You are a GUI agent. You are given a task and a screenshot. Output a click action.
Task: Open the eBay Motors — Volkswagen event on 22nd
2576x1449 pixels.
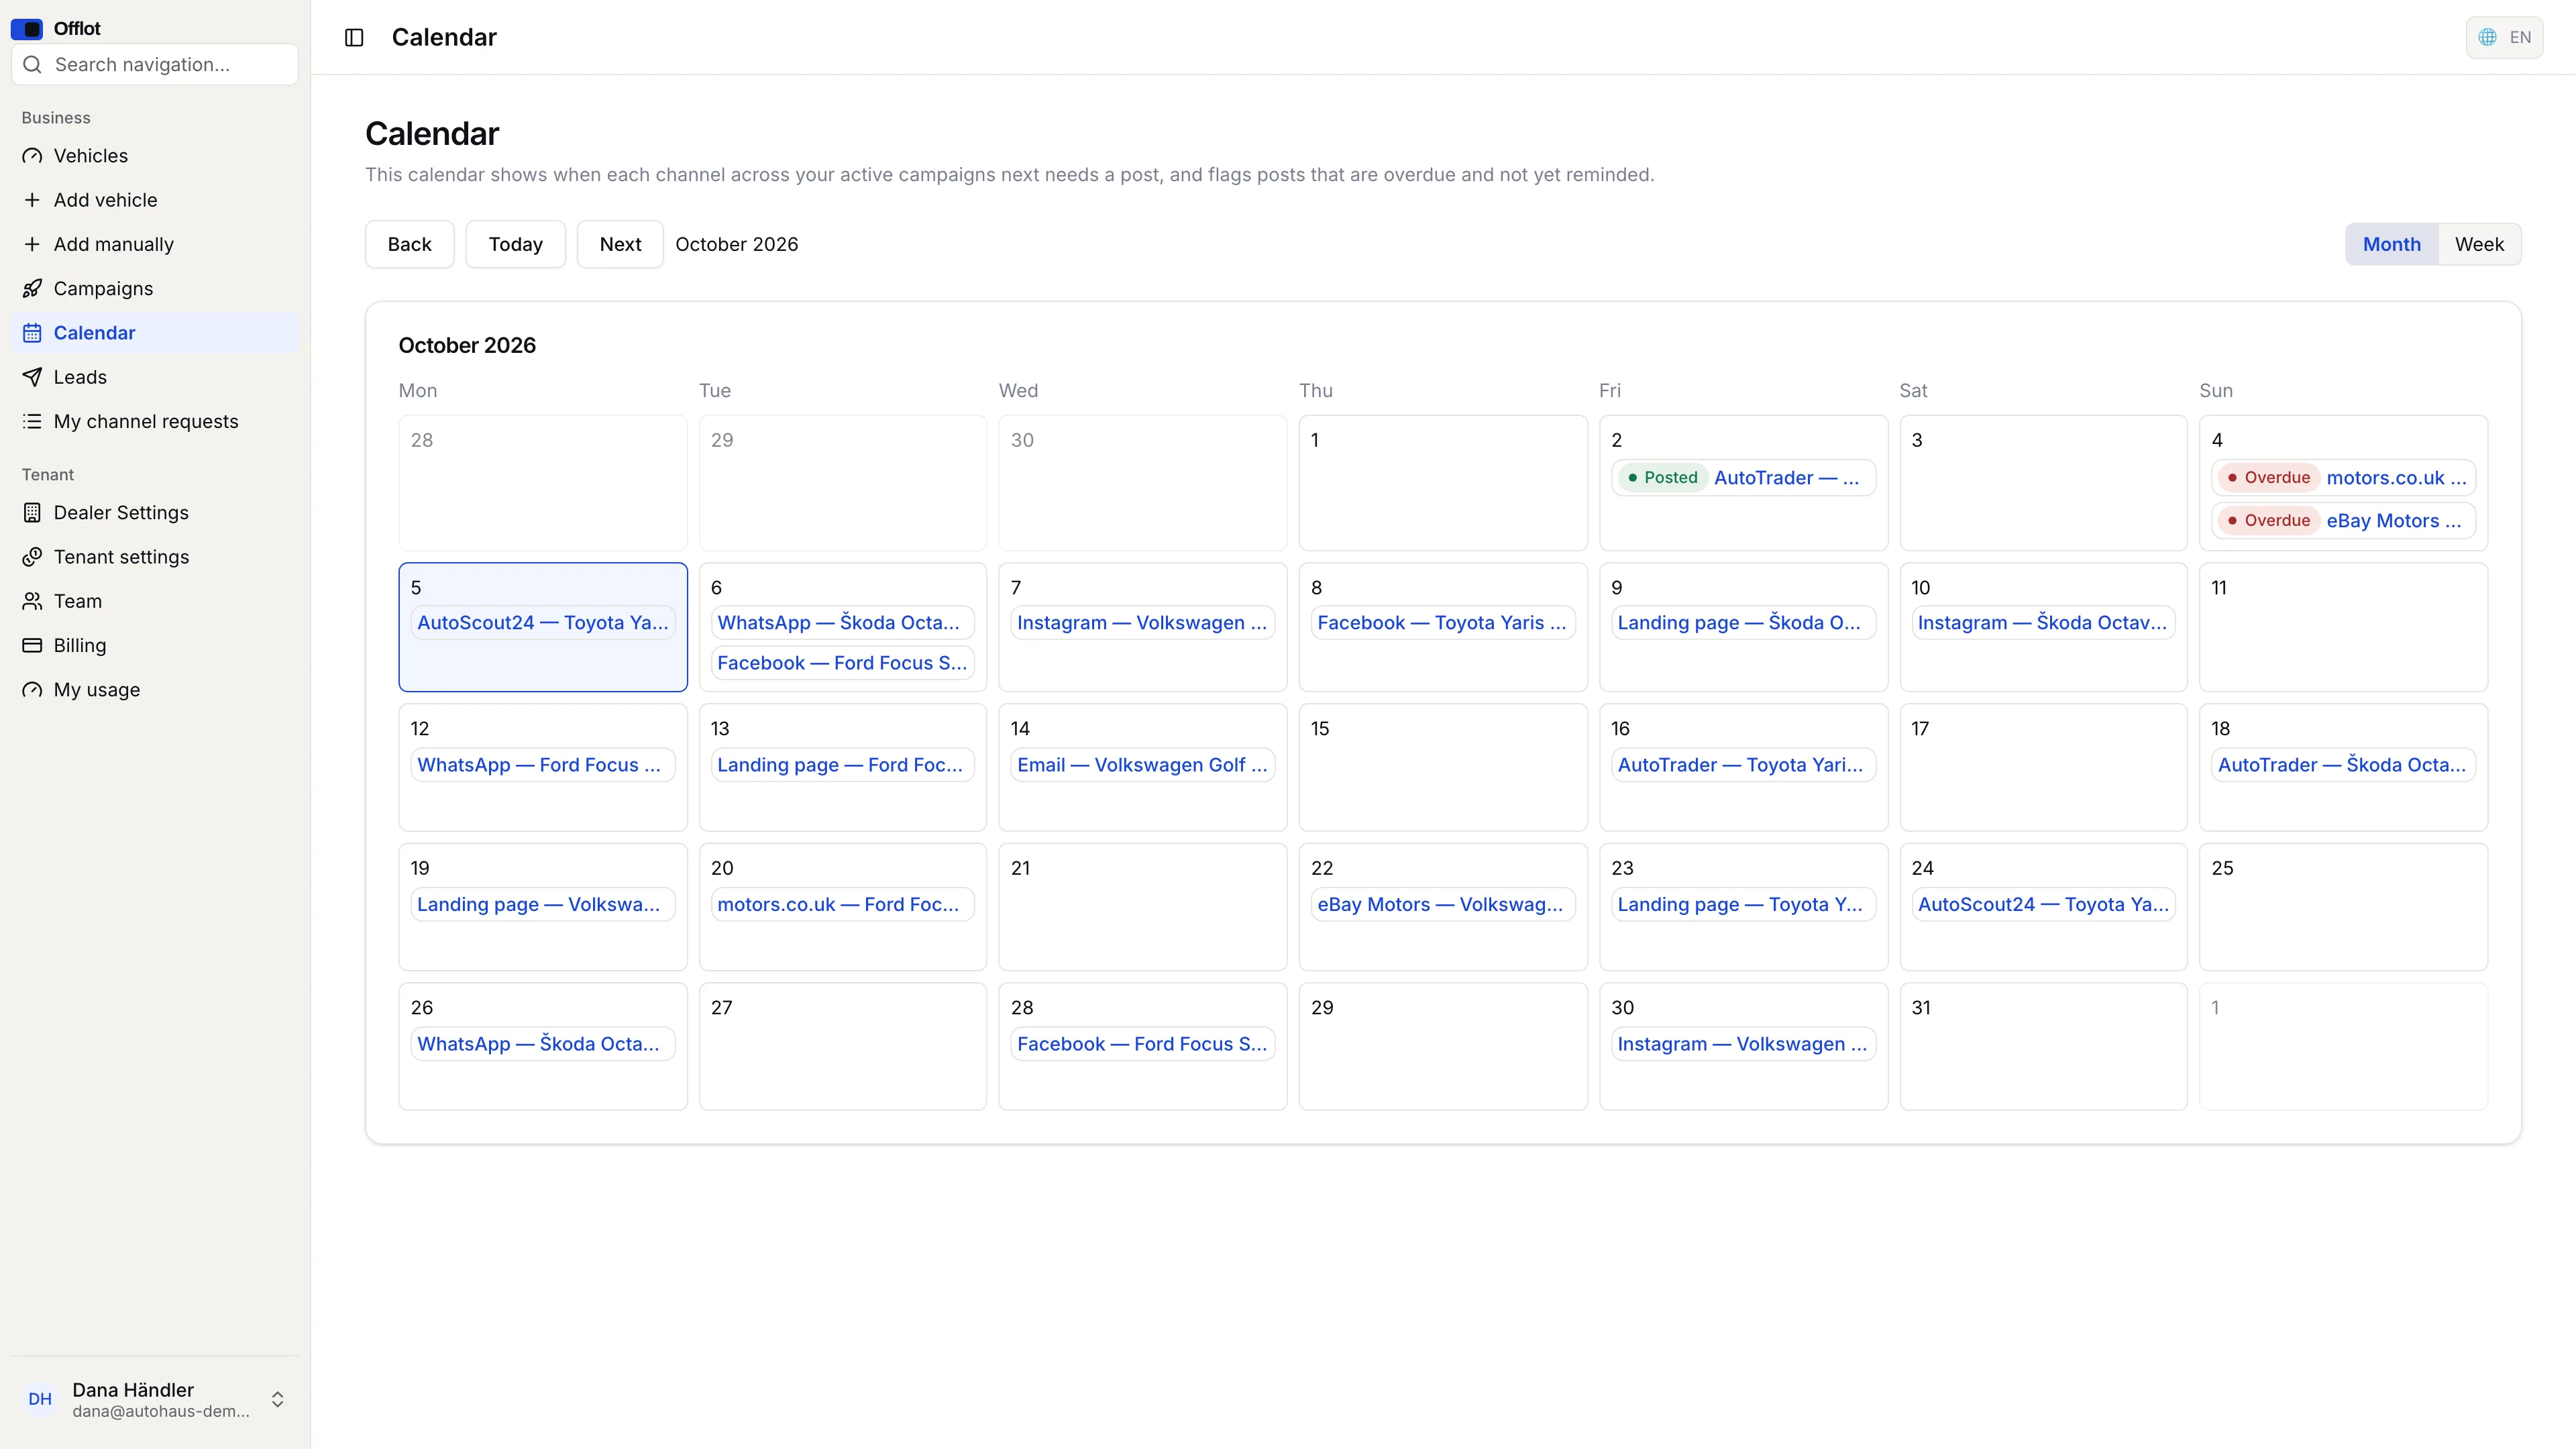pos(1442,905)
